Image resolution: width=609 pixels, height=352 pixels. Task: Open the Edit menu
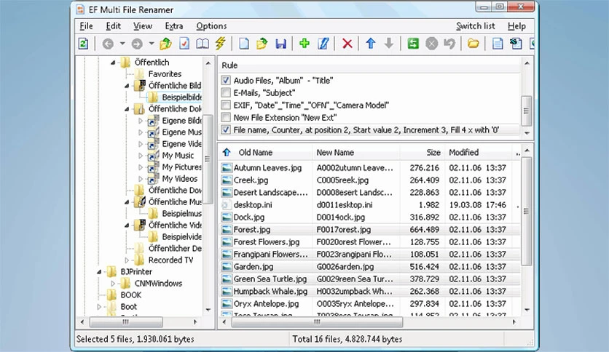(x=114, y=26)
